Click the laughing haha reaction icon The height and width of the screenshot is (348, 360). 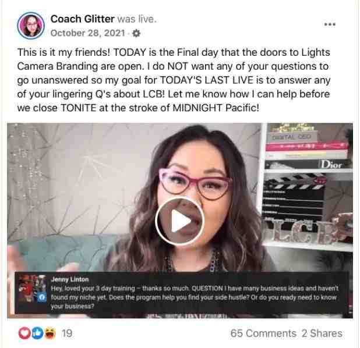click(50, 333)
